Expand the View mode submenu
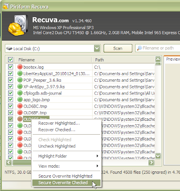 [x=66, y=166]
